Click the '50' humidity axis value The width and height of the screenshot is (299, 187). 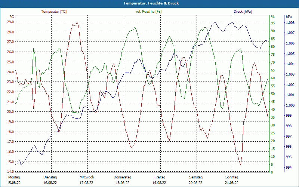click(273, 94)
